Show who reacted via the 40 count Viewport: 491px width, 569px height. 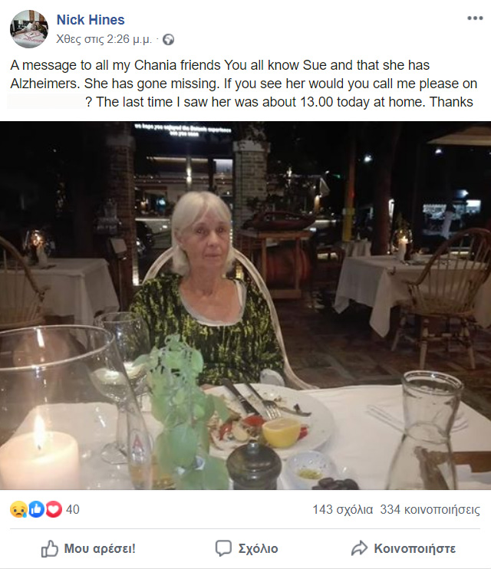(x=73, y=509)
